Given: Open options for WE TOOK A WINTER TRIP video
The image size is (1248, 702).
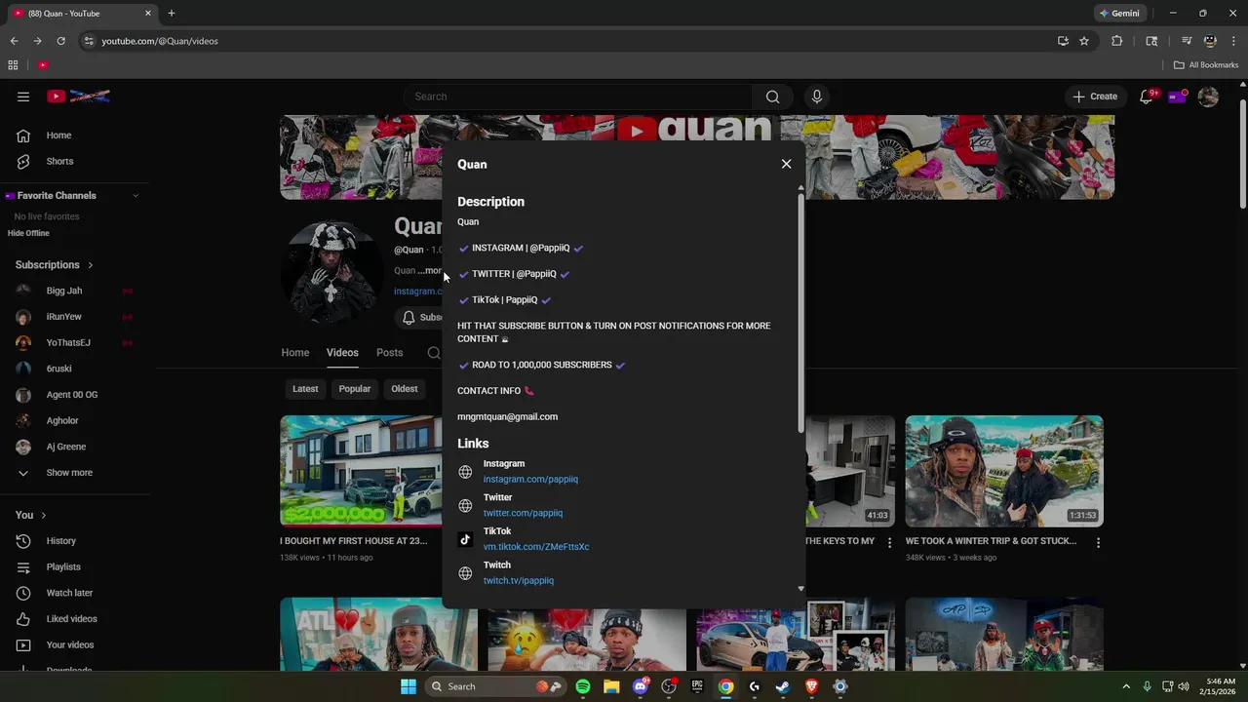Looking at the screenshot, I should 1098,543.
